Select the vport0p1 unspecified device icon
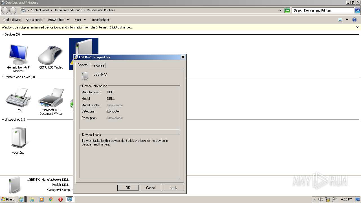Viewport: 361px width, 203px height. [x=18, y=138]
